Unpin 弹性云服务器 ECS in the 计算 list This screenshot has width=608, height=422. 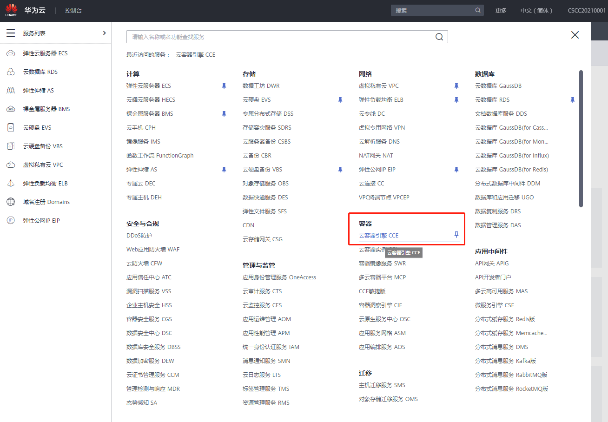tap(224, 86)
